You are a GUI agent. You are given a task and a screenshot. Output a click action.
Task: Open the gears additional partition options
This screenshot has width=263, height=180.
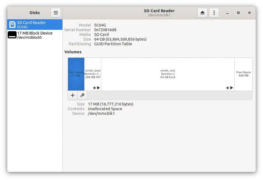click(82, 95)
